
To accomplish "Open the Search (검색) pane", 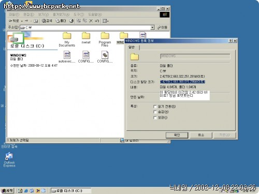I will pyautogui.click(x=47, y=21).
